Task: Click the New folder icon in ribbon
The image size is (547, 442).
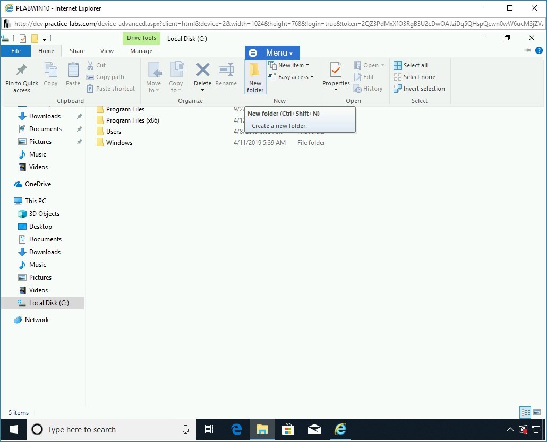Action: pos(255,77)
